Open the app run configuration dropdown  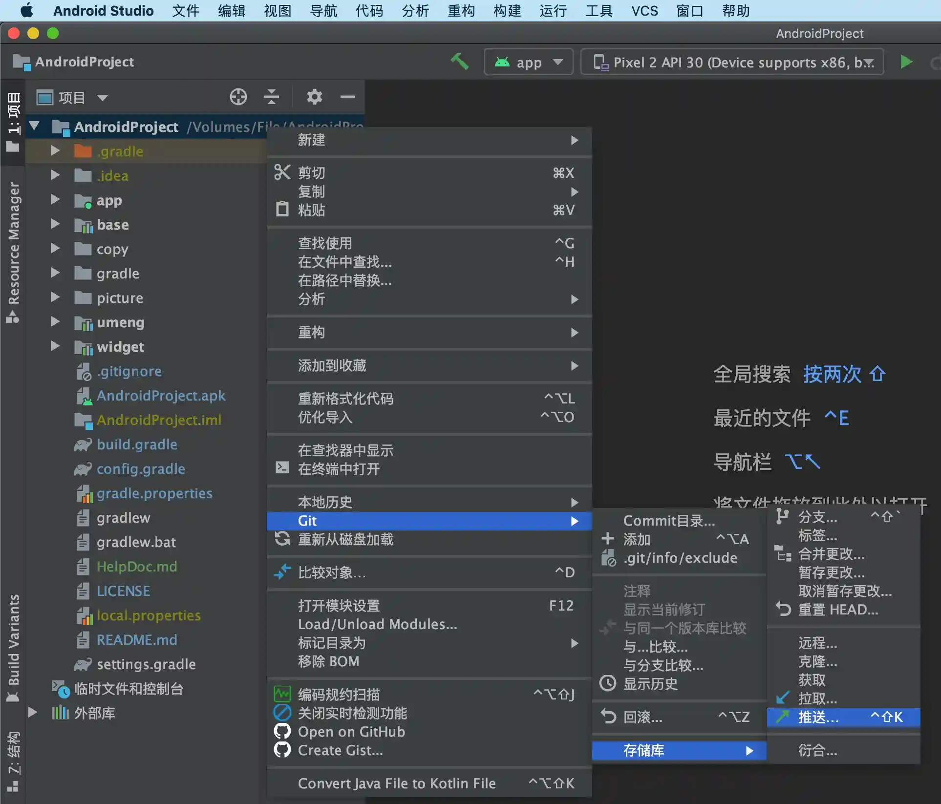(x=529, y=62)
